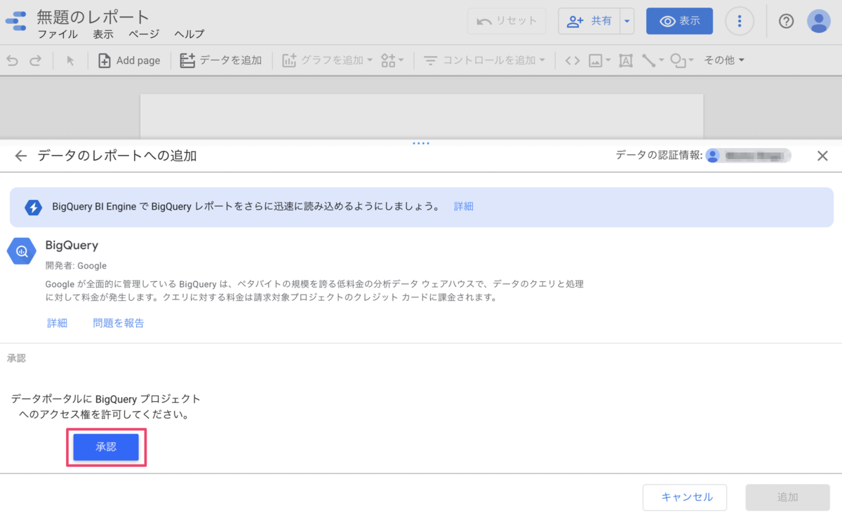
Task: Click データを追加 in the toolbar
Action: click(221, 61)
